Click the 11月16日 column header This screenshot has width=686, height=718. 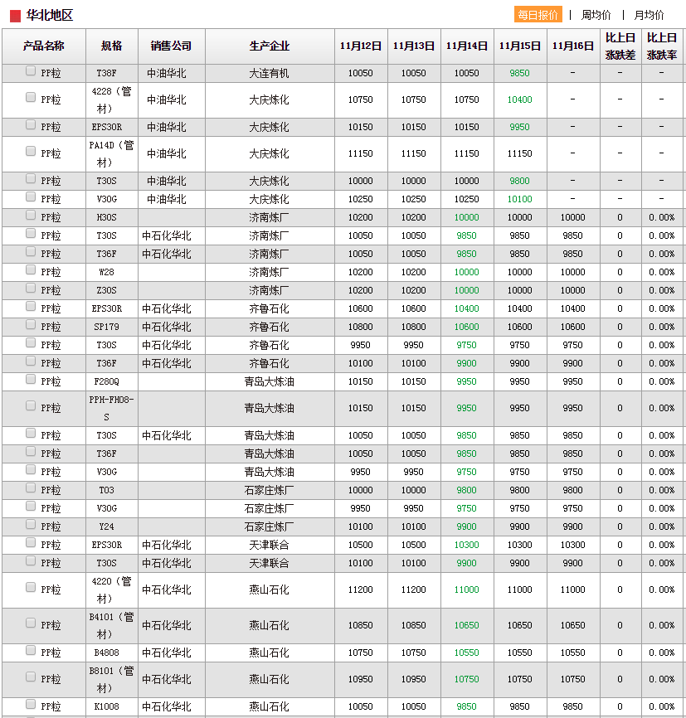573,46
